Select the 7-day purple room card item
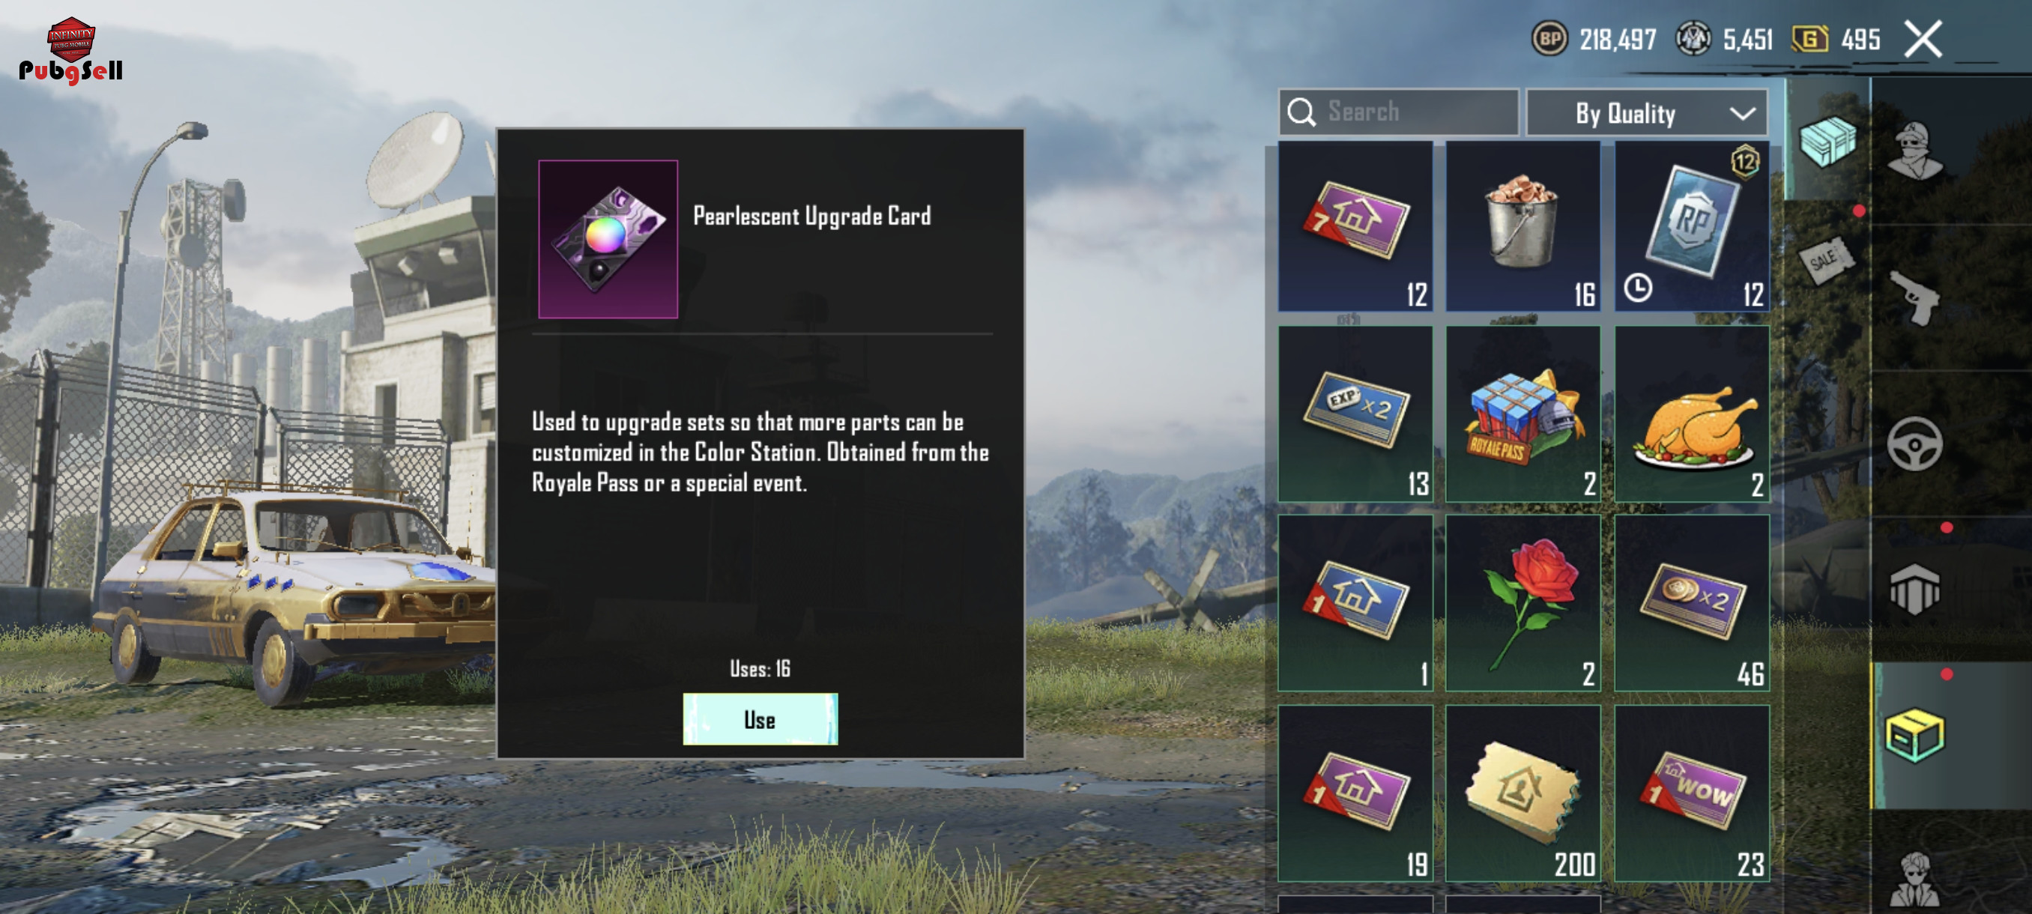Screen dimensions: 2032x914 tap(1355, 226)
